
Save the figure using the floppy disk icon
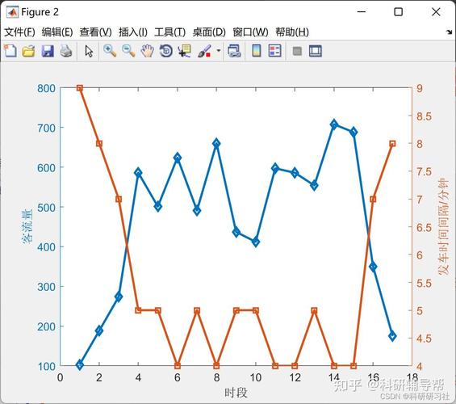48,51
